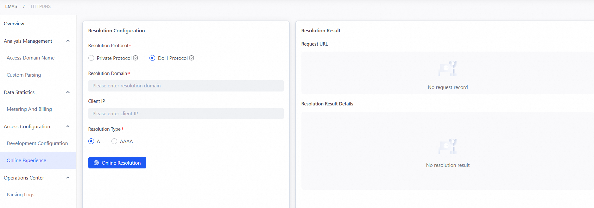Click the globe icon on Online Resolution
The height and width of the screenshot is (208, 594).
point(96,163)
